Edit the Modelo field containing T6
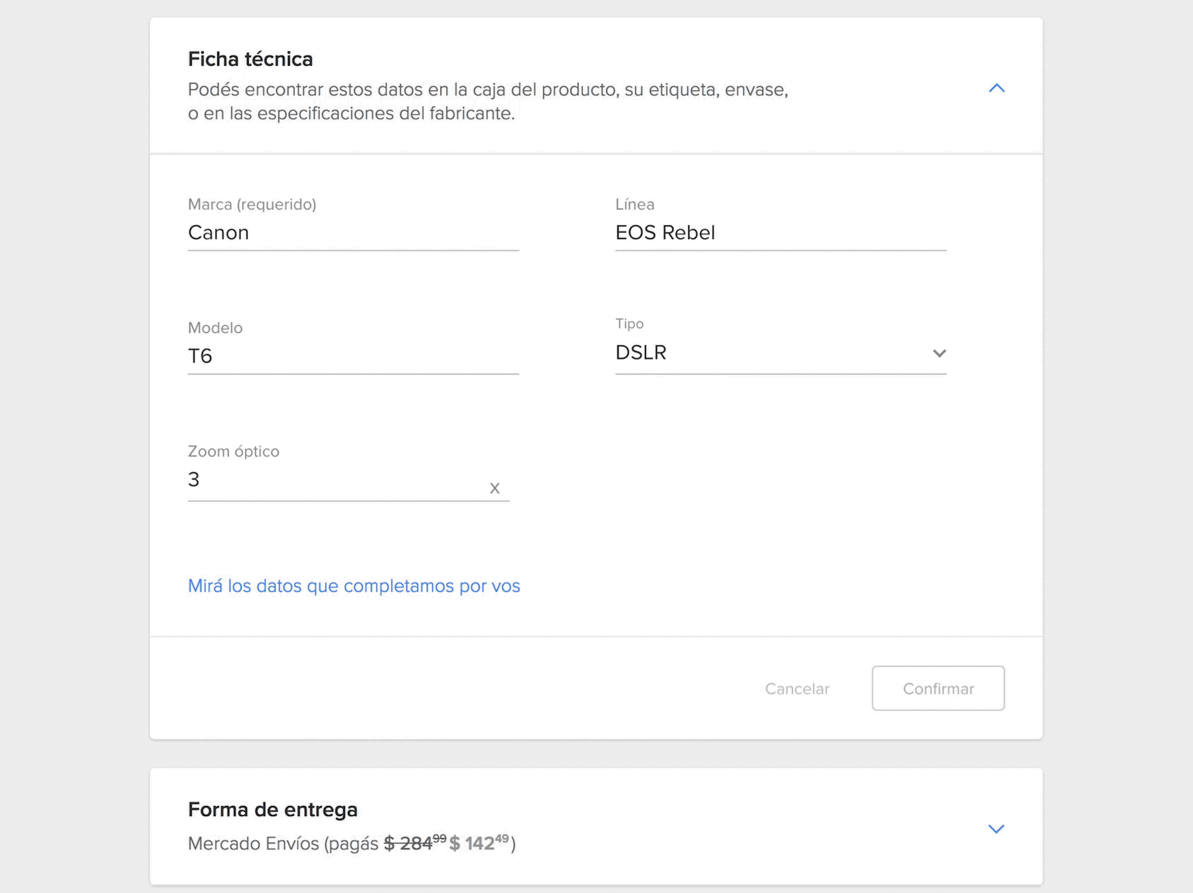The image size is (1193, 893). pos(354,356)
